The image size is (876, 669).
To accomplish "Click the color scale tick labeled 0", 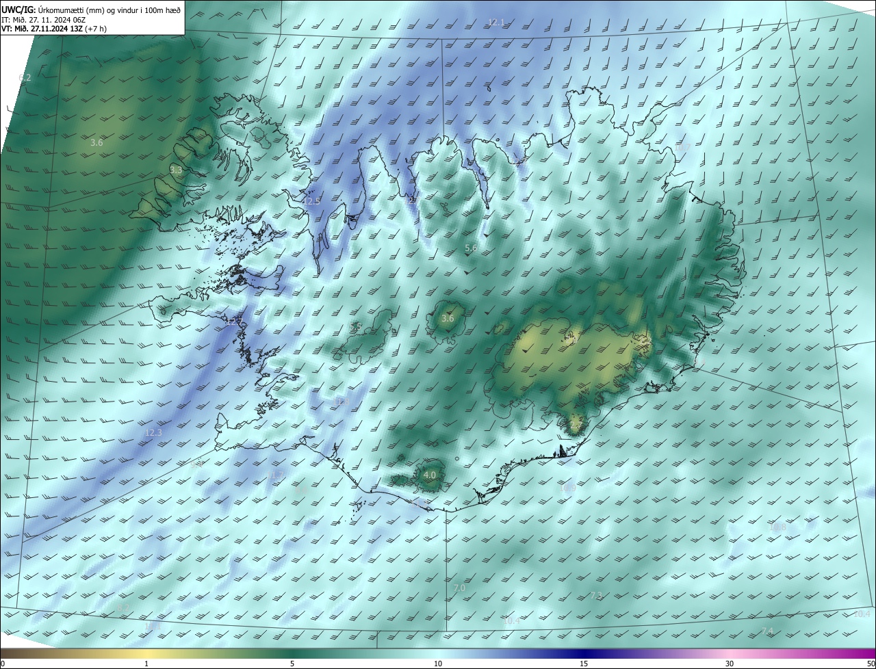I will point(3,664).
